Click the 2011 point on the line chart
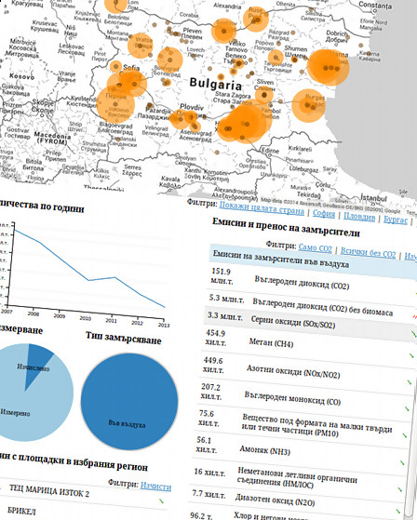This screenshot has width=417, height=520. click(114, 277)
